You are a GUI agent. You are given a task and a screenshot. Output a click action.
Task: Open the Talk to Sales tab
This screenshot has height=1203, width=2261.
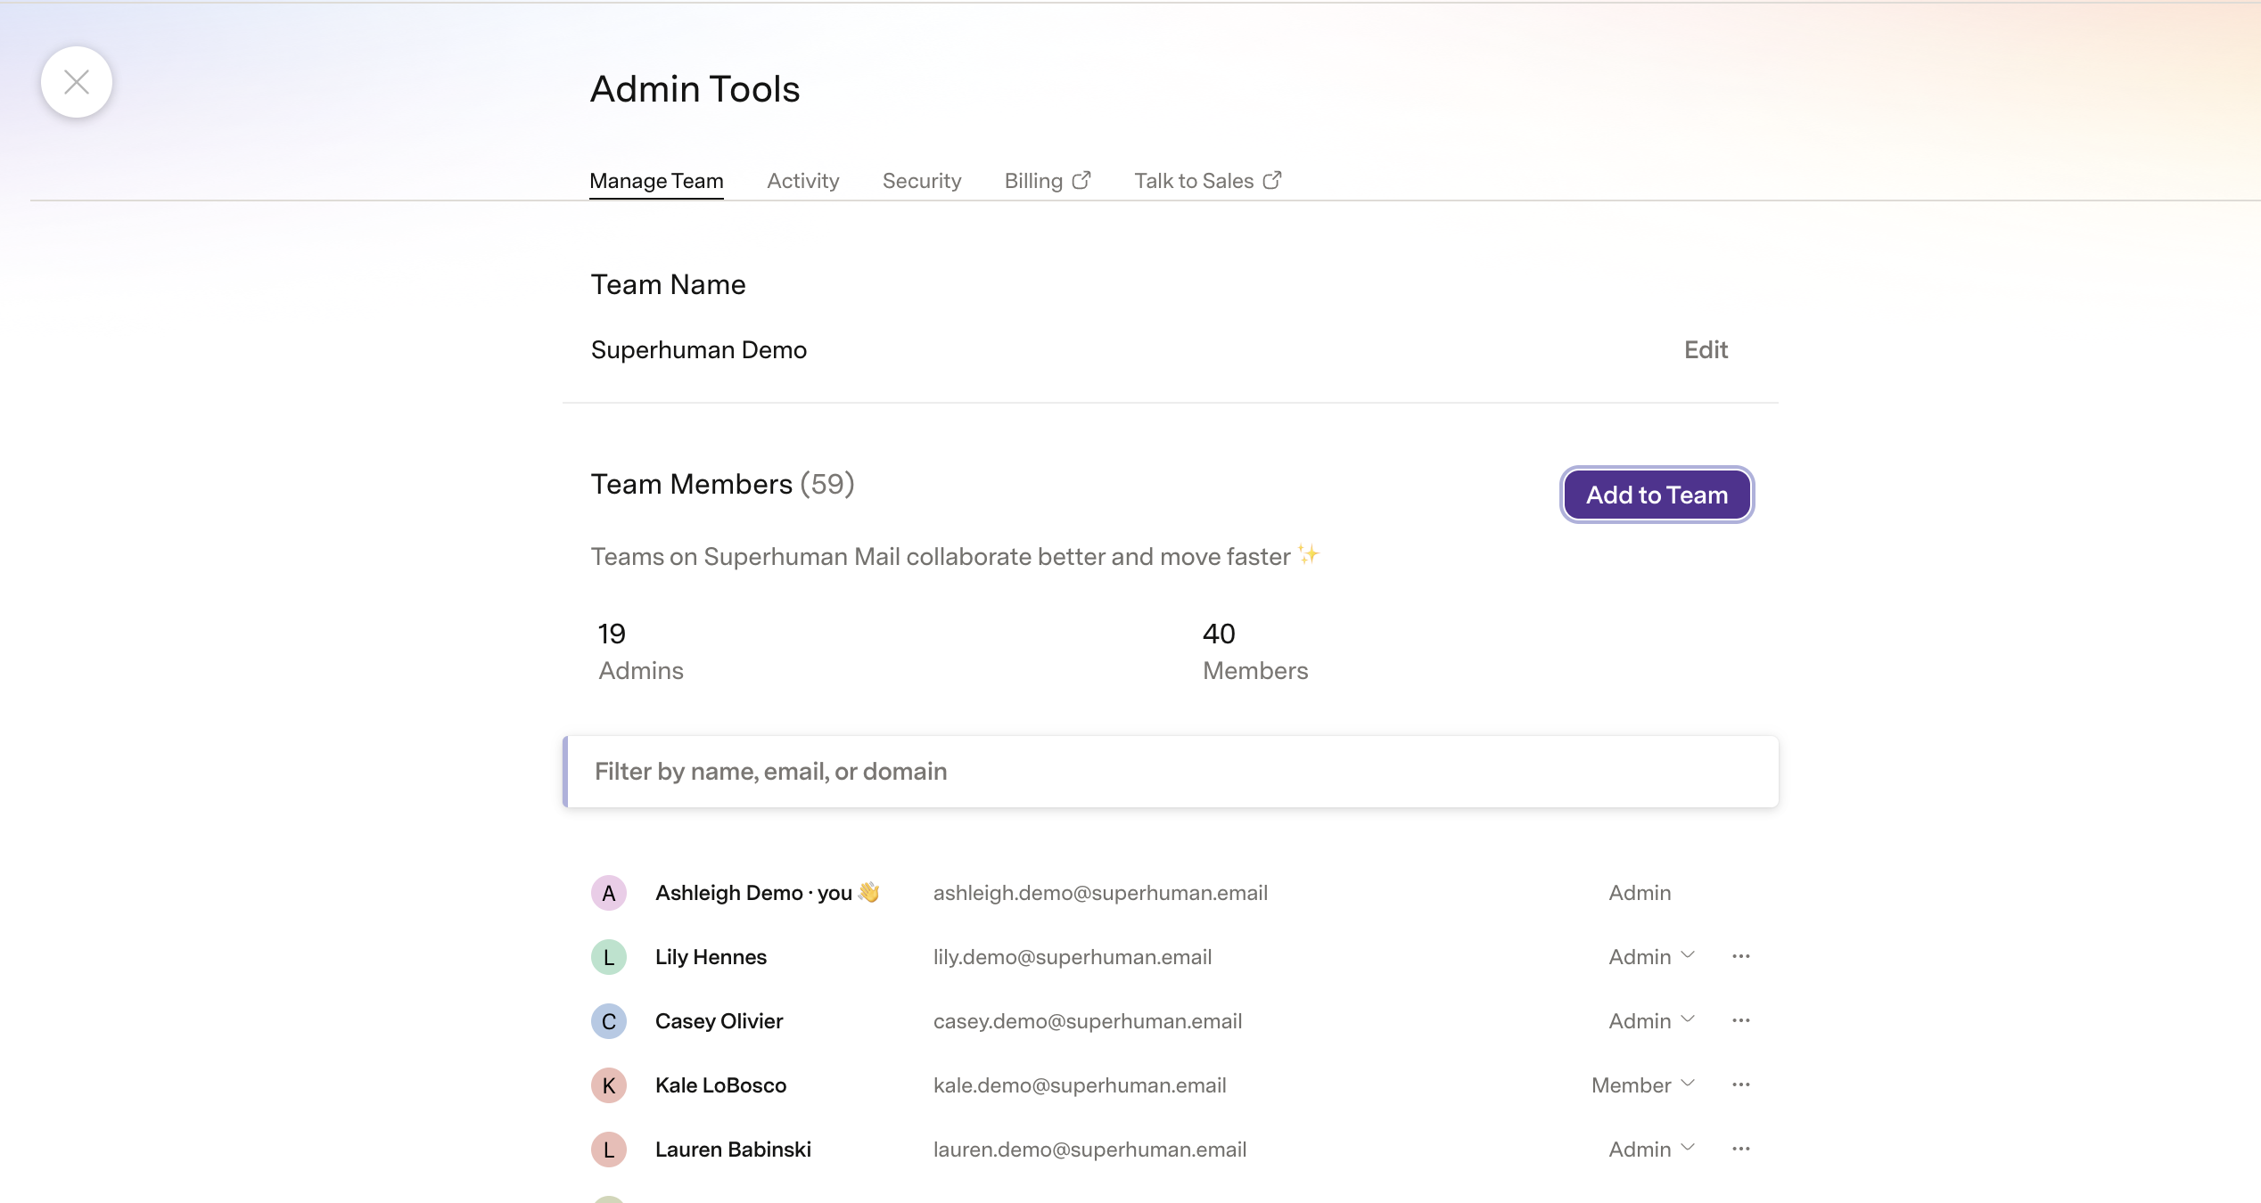[1208, 181]
